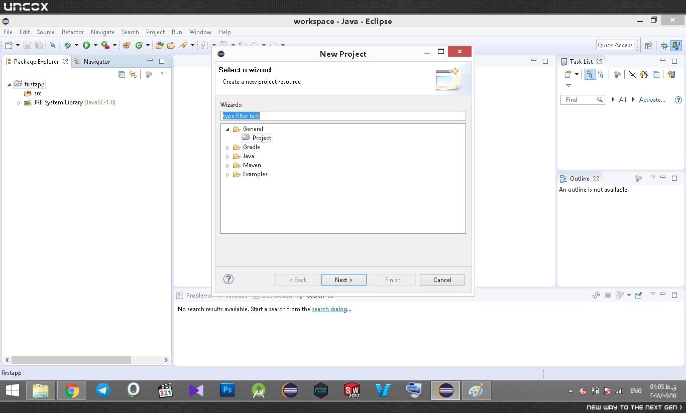Open the Window menu
This screenshot has height=413, width=686.
tap(200, 32)
